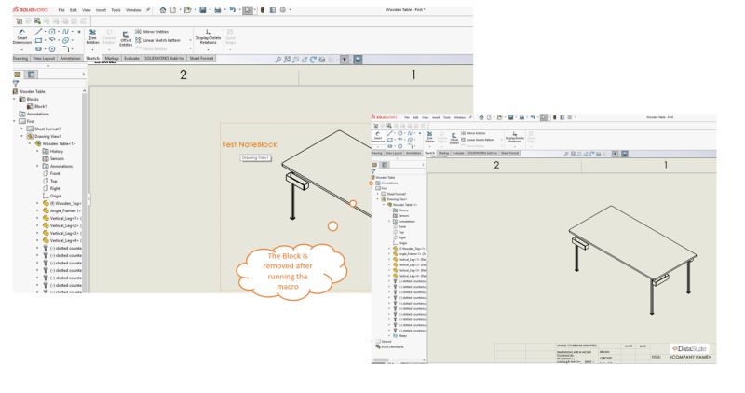The image size is (745, 393).
Task: Select BOM_NewName item in right window tree
Action: coord(389,347)
